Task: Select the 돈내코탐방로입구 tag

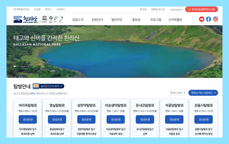Action: click(145, 129)
